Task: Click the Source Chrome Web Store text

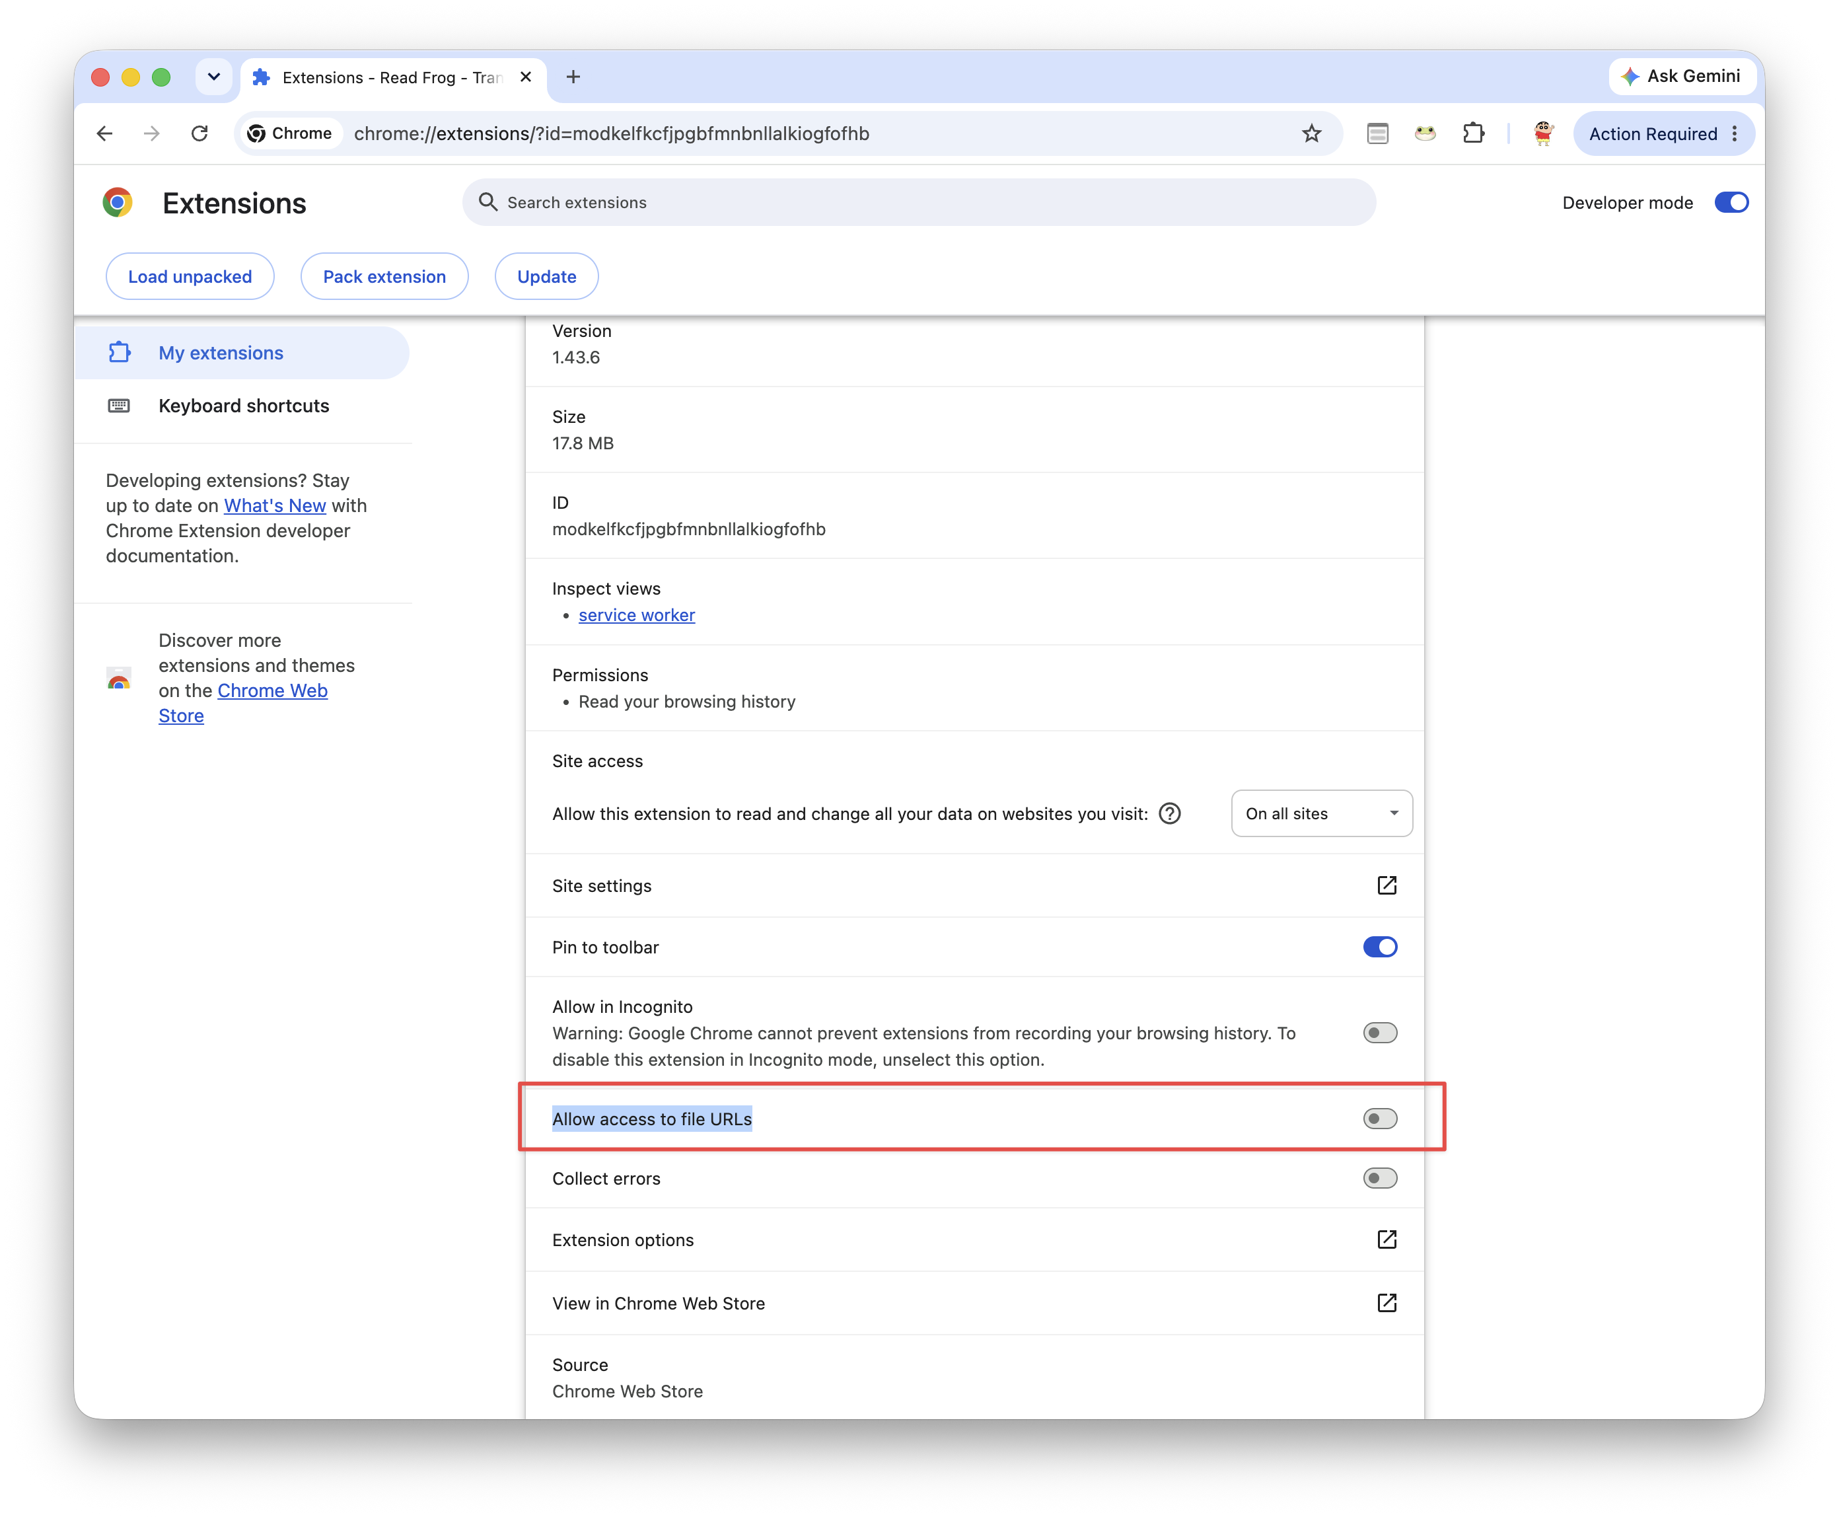Action: click(628, 1391)
